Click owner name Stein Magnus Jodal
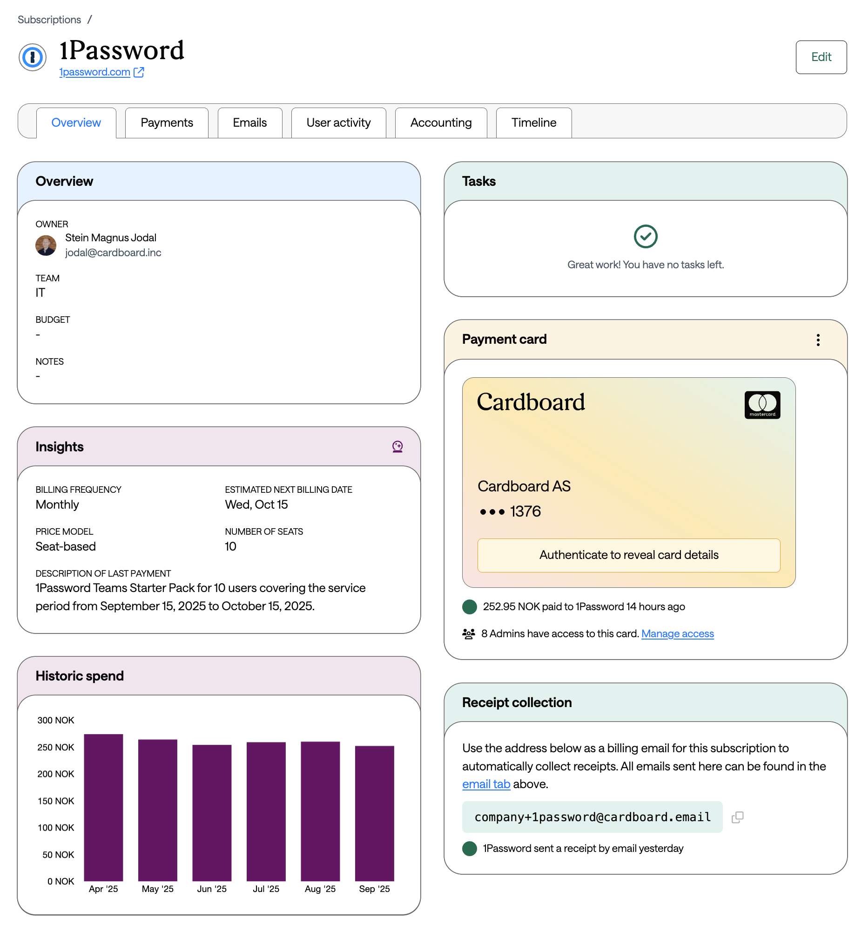The height and width of the screenshot is (926, 862). pos(111,238)
